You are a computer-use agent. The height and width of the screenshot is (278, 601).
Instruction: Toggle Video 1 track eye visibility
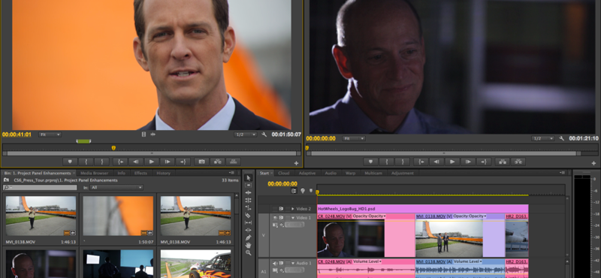pyautogui.click(x=274, y=217)
